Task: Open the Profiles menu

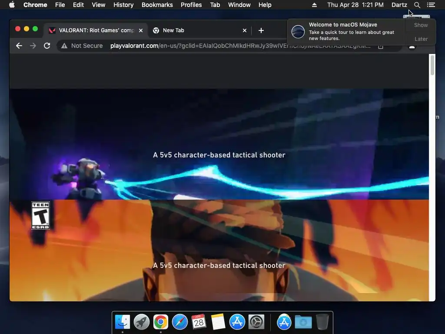Action: click(191, 5)
